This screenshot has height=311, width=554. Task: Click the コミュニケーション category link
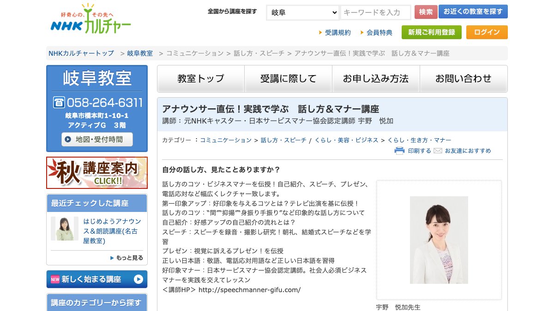coord(226,140)
